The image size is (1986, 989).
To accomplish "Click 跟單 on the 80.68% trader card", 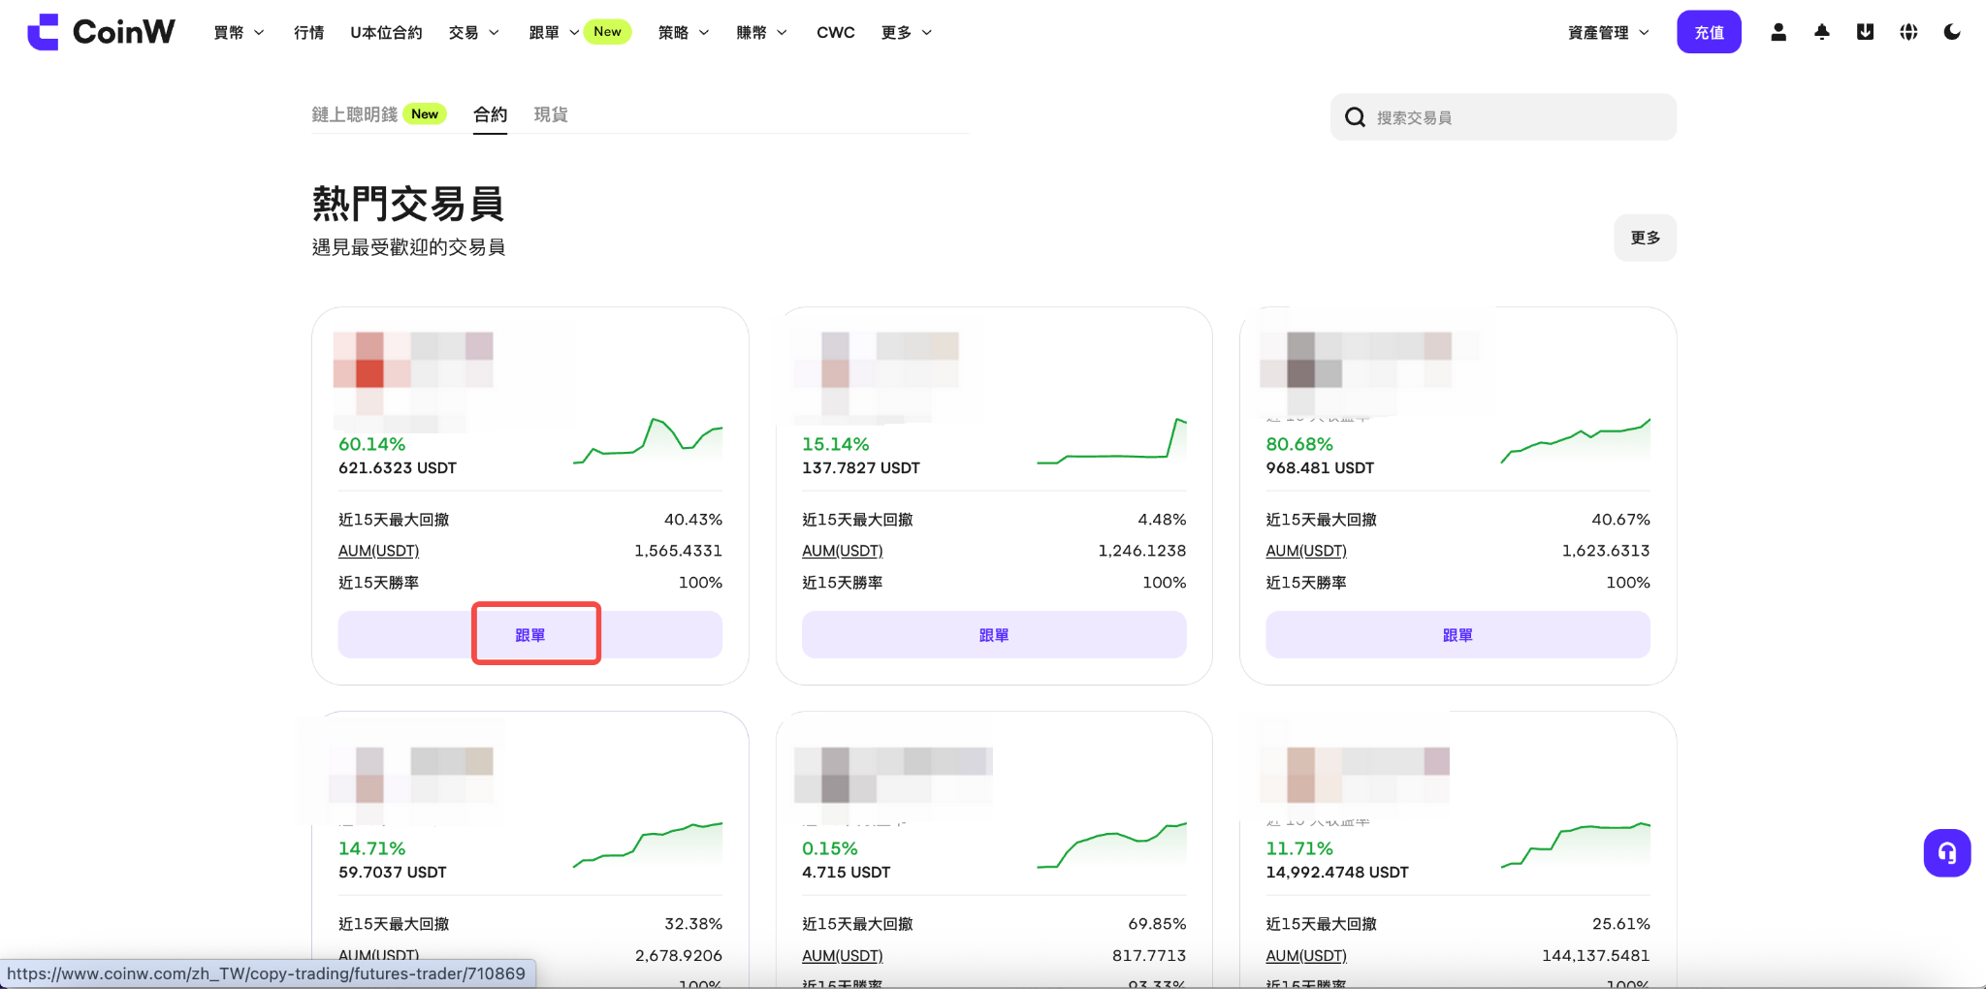I will click(x=1457, y=635).
